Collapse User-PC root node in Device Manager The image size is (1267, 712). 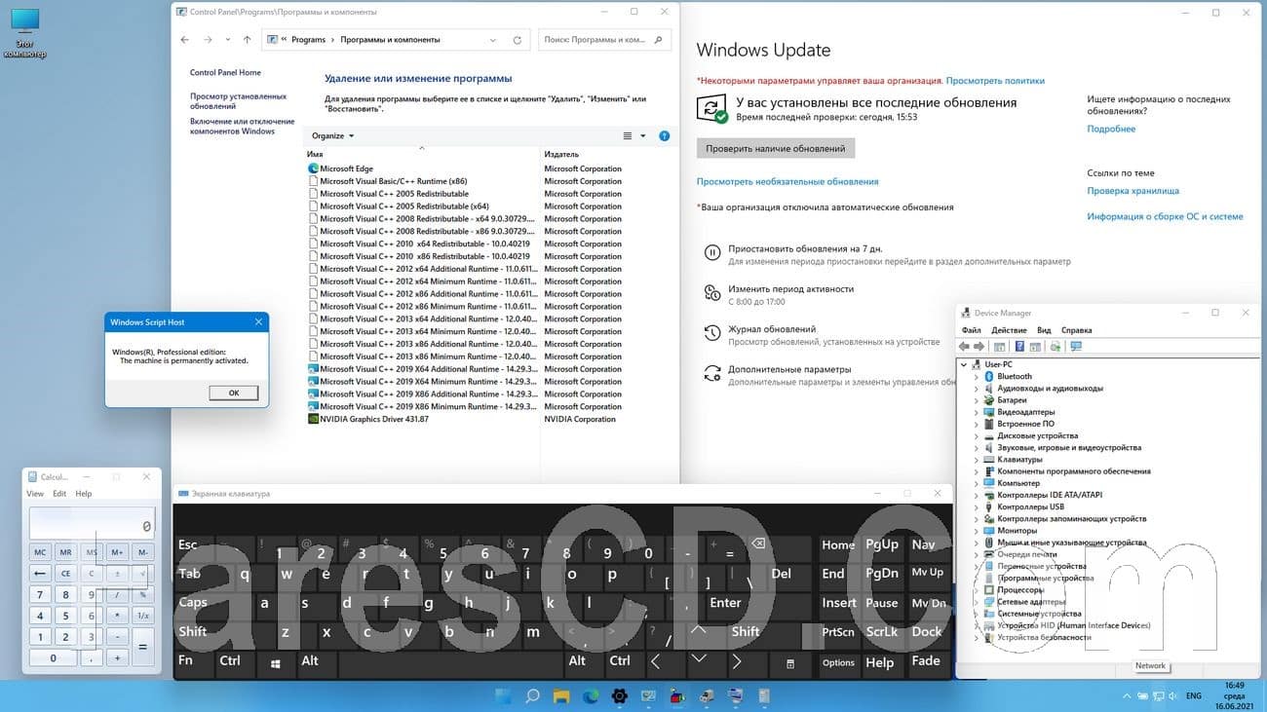tap(964, 364)
